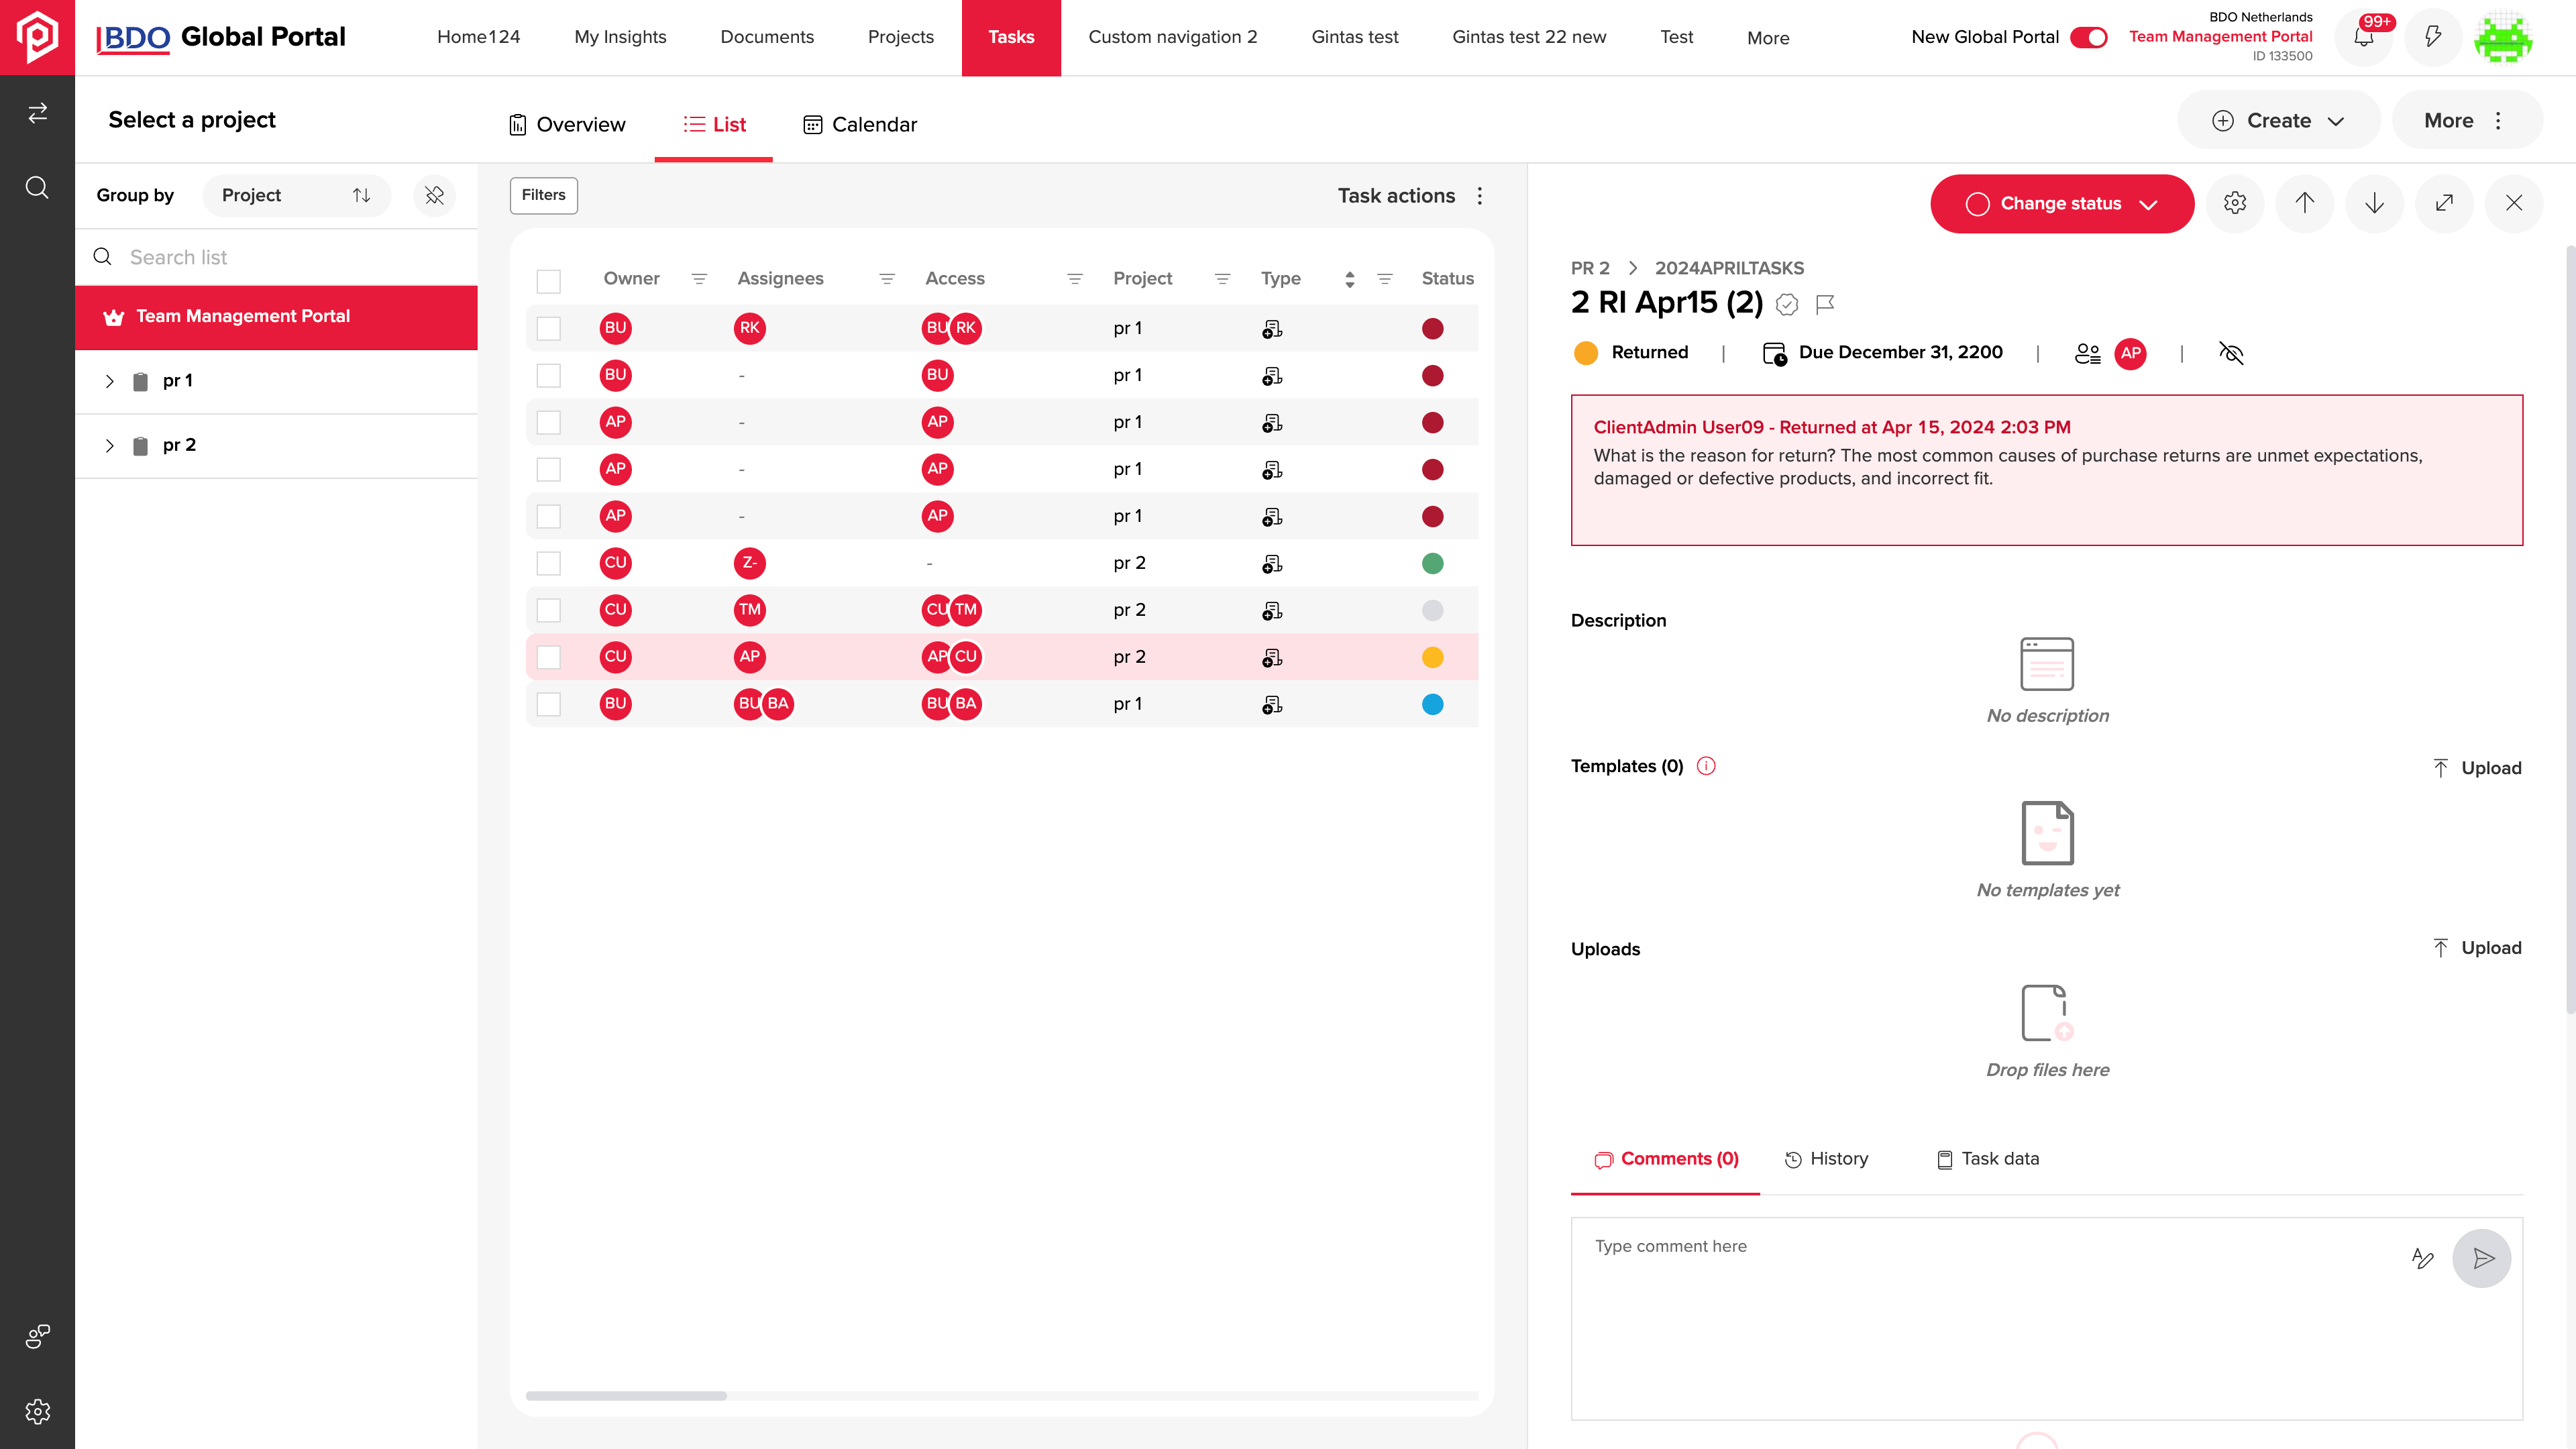The width and height of the screenshot is (2576, 1449).
Task: Open the Change status dropdown
Action: (2062, 204)
